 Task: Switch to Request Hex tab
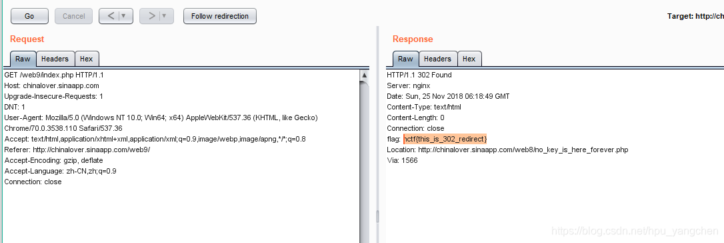tap(87, 59)
